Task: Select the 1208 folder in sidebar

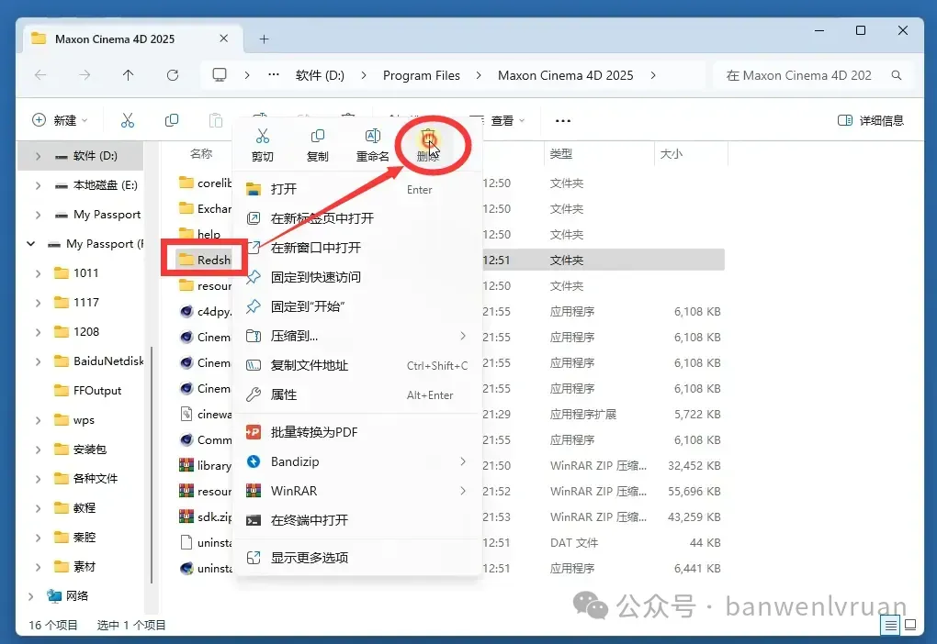Action: (76, 331)
